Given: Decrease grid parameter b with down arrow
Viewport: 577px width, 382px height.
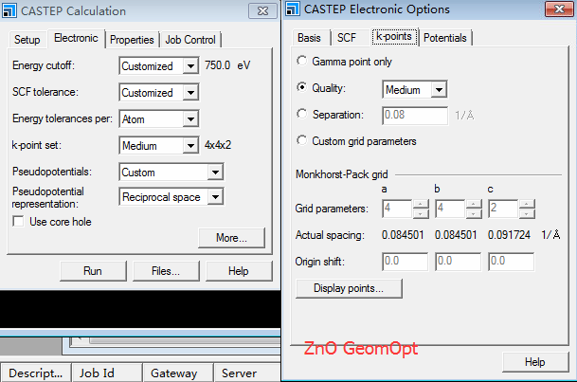Looking at the screenshot, I should [474, 213].
